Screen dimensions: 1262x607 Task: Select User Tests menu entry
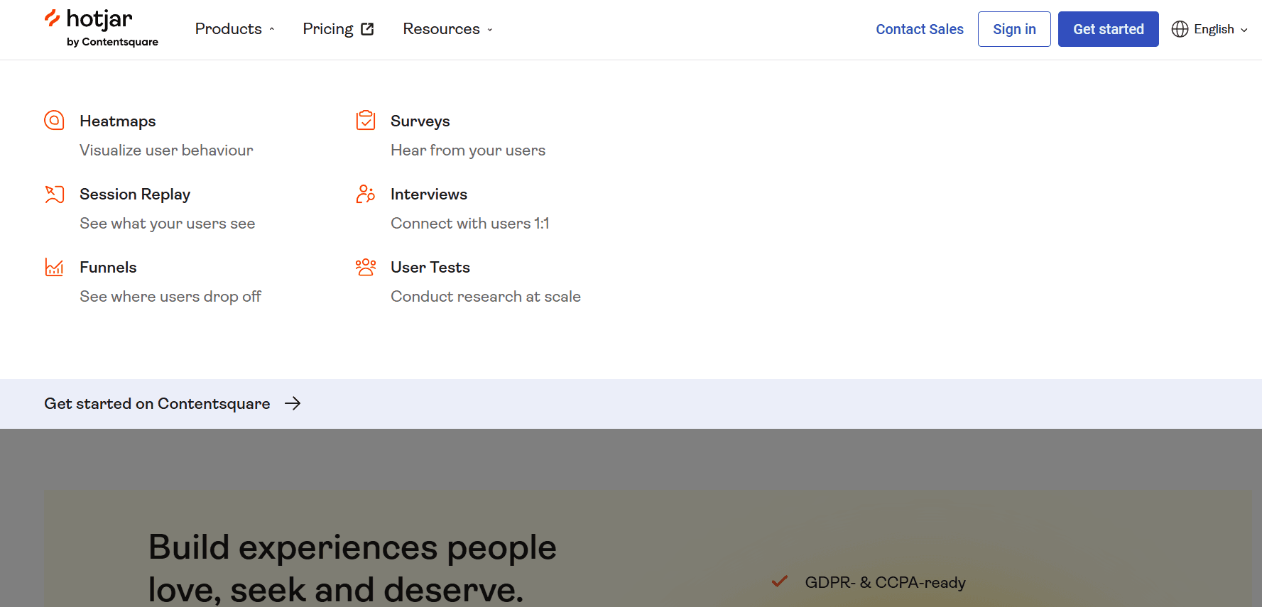click(x=430, y=267)
